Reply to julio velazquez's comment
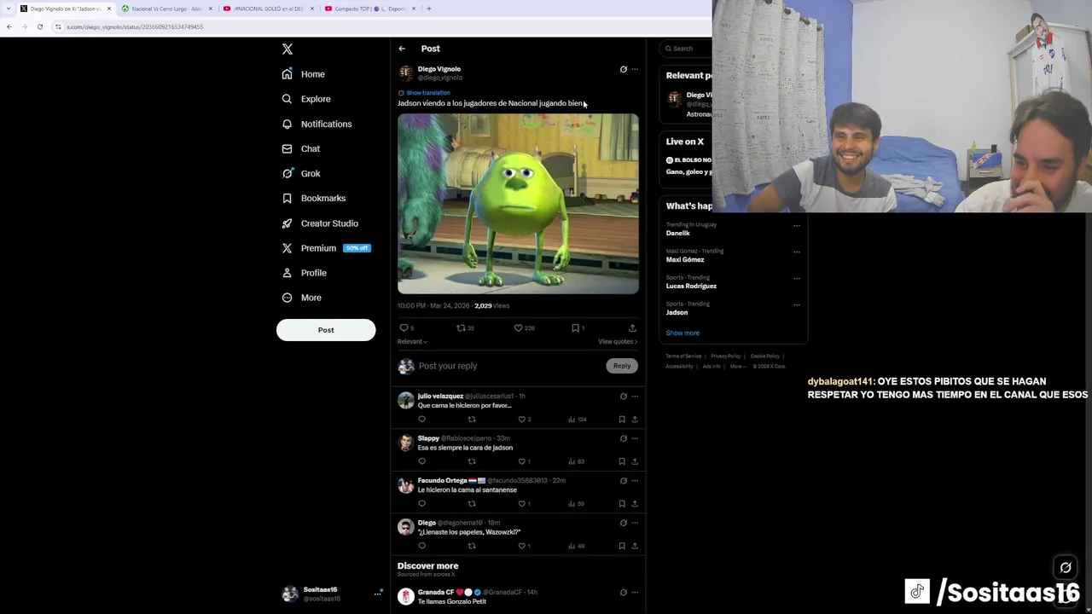 point(421,420)
